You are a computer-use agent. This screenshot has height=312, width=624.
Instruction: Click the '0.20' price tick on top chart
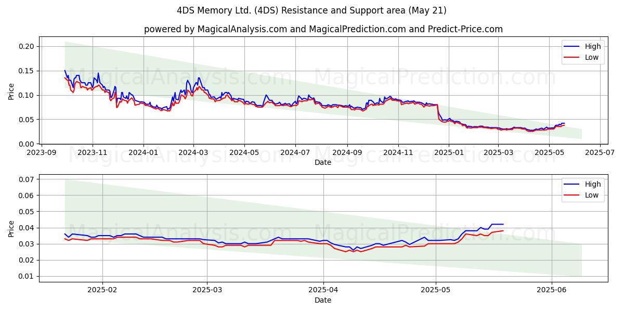(27, 46)
